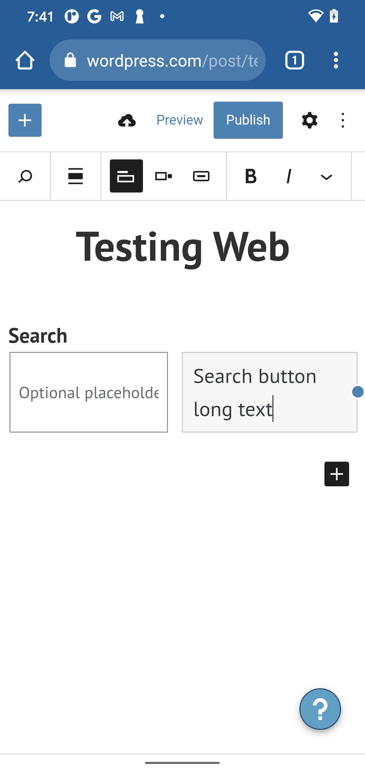The height and width of the screenshot is (770, 365).
Task: Add a new block below with the plus icon
Action: click(336, 473)
